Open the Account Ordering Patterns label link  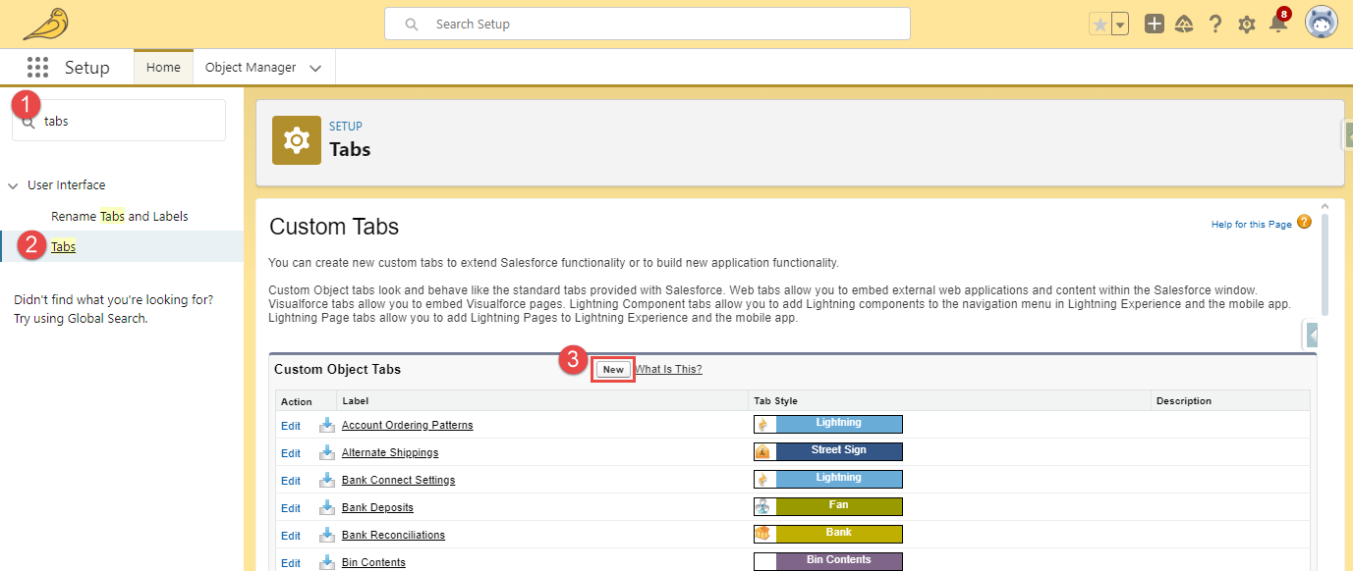pyautogui.click(x=407, y=426)
